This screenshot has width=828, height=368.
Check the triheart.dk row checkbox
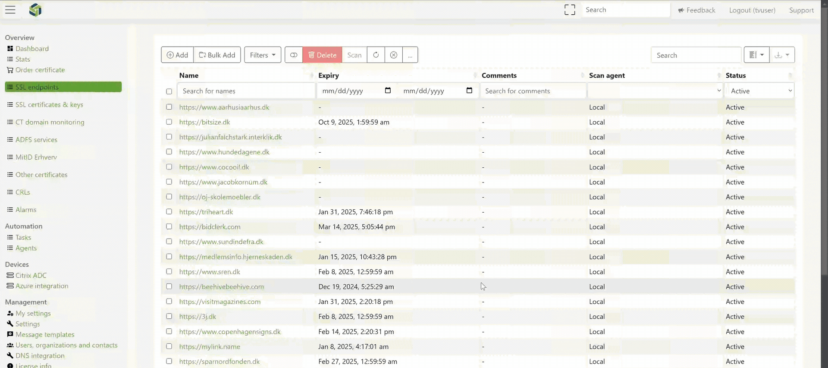pos(169,212)
